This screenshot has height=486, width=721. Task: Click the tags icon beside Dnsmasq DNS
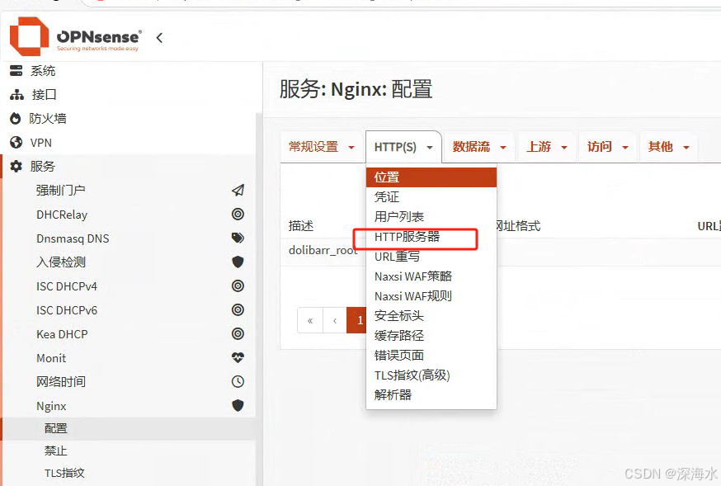pos(238,238)
